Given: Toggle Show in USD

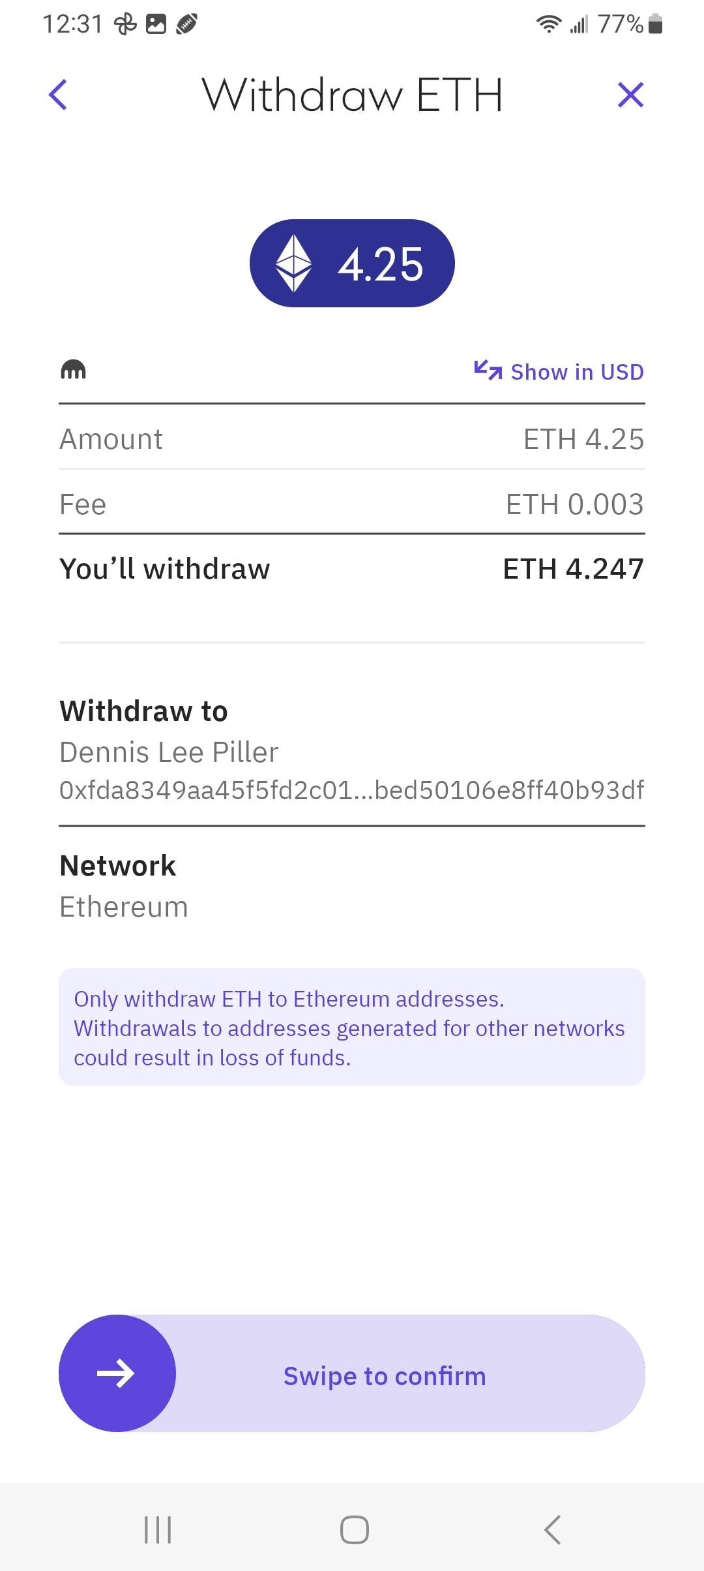Looking at the screenshot, I should coord(576,372).
